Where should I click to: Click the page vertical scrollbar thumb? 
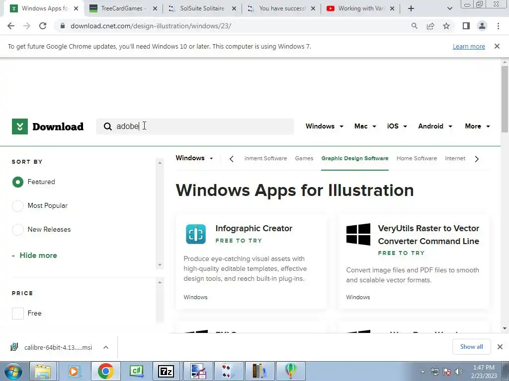coord(505,99)
